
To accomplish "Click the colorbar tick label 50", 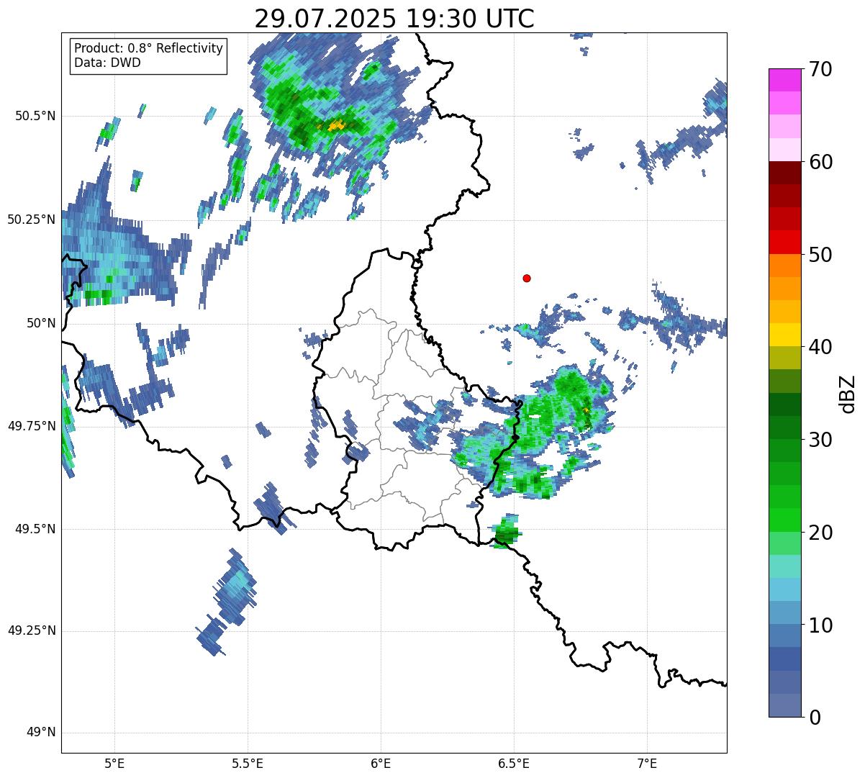I will [820, 255].
